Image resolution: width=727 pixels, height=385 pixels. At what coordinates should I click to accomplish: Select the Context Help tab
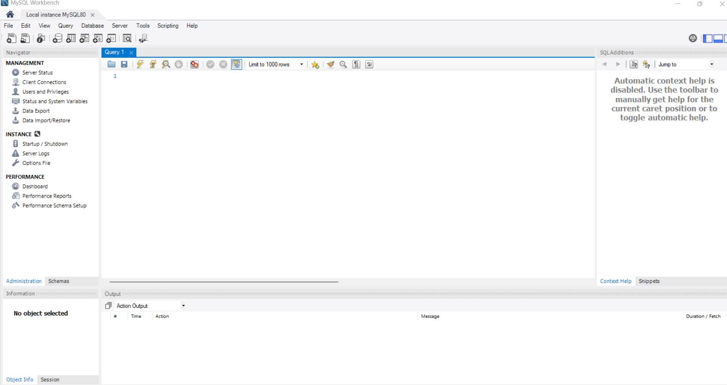point(616,281)
